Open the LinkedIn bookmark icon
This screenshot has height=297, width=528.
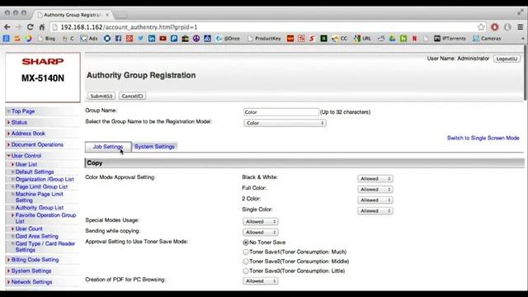tap(152, 39)
